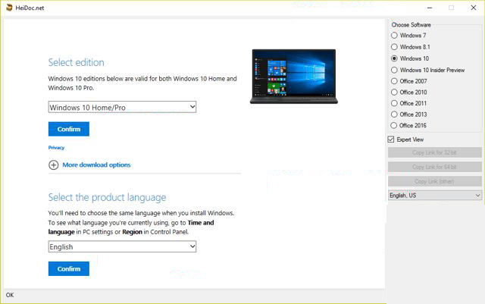Viewport: 485px width, 304px height.
Task: Choose Windows 10 Insider Preview option
Action: (394, 70)
